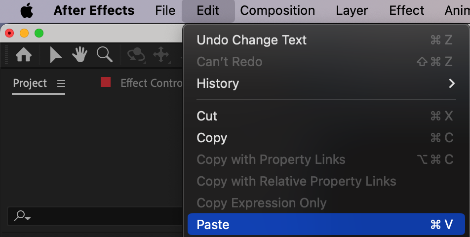The image size is (470, 237).
Task: Open the Apple menu
Action: 27,11
